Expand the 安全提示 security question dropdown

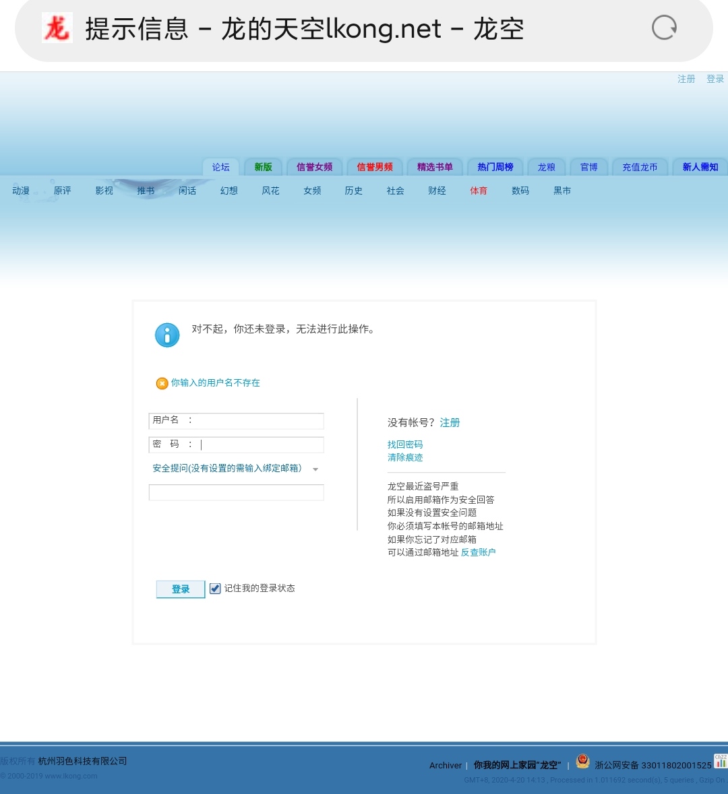315,469
